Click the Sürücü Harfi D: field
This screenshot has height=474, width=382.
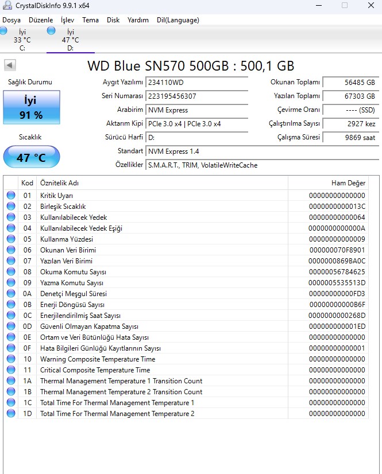197,138
